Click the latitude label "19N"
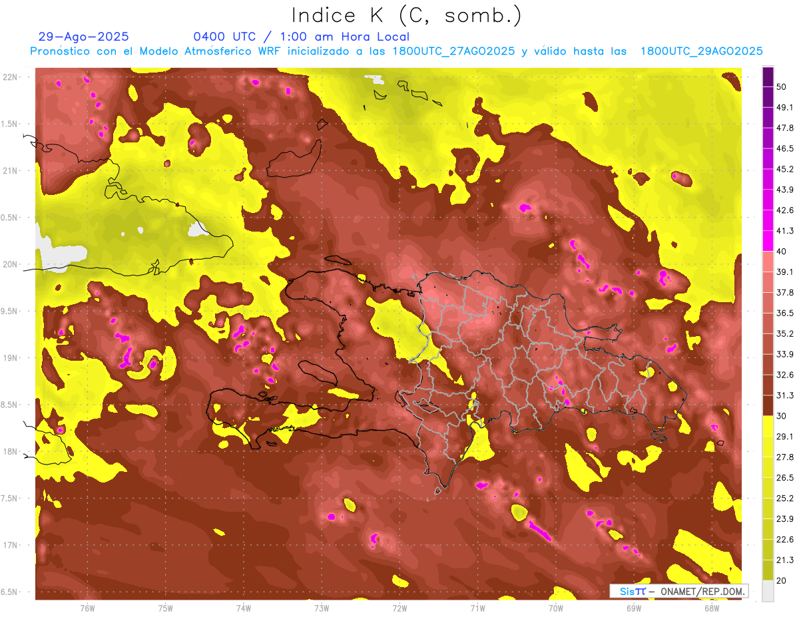Image resolution: width=799 pixels, height=617 pixels. 10,358
